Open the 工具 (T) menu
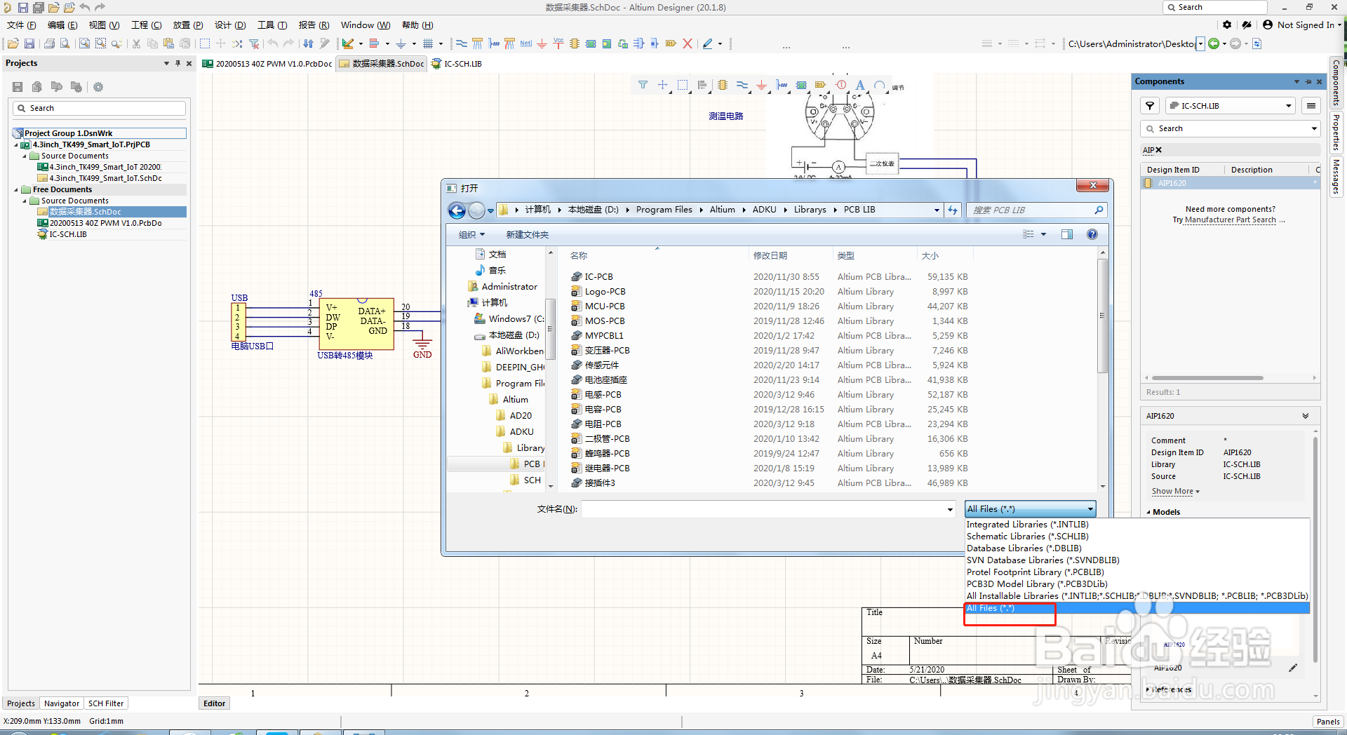1347x735 pixels. point(272,25)
